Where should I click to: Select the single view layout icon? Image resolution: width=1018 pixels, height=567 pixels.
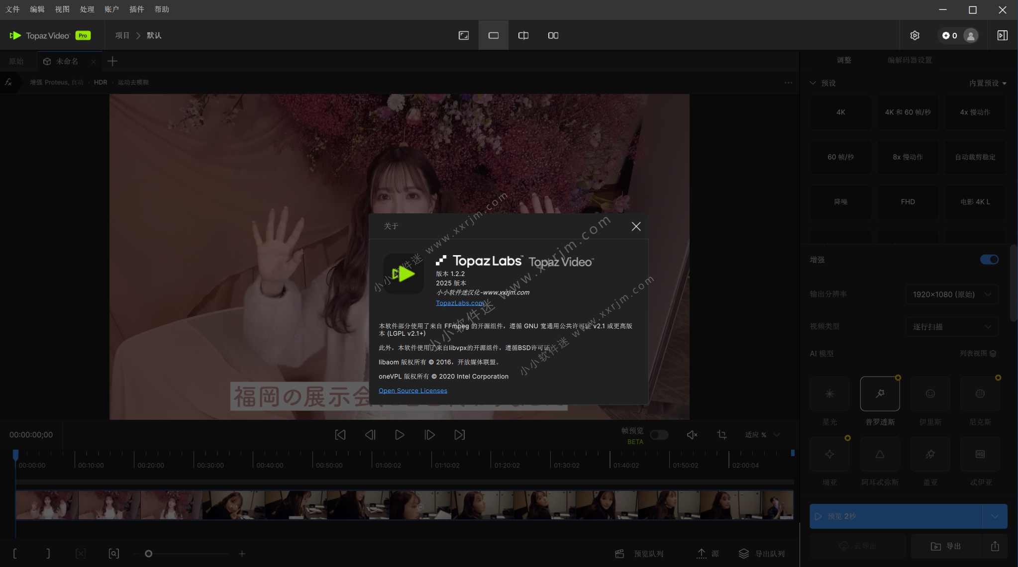493,35
